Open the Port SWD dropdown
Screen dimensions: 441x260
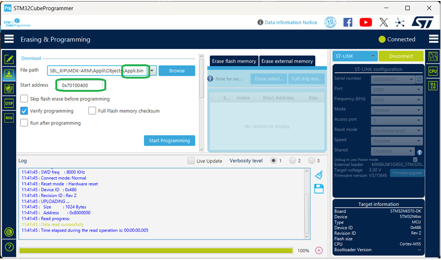[x=397, y=90]
